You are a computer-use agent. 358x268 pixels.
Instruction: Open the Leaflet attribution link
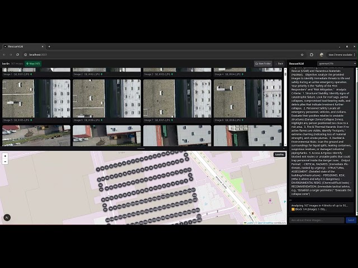[x=251, y=223]
